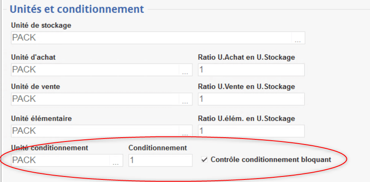Click the Conditionnement field label
Viewport: 370px width, 182px height.
point(158,148)
